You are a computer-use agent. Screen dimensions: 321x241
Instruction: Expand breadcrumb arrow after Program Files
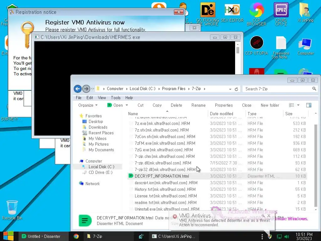coord(188,89)
